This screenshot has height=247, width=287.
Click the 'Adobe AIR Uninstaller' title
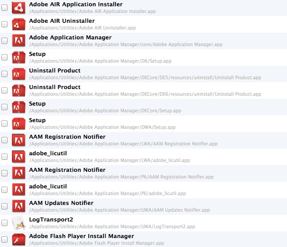tap(62, 21)
